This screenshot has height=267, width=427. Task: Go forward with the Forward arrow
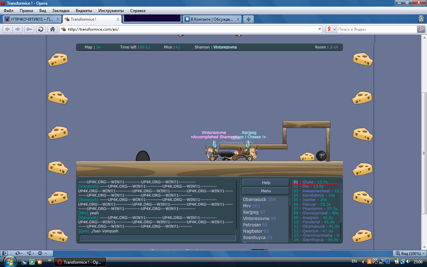pyautogui.click(x=18, y=29)
